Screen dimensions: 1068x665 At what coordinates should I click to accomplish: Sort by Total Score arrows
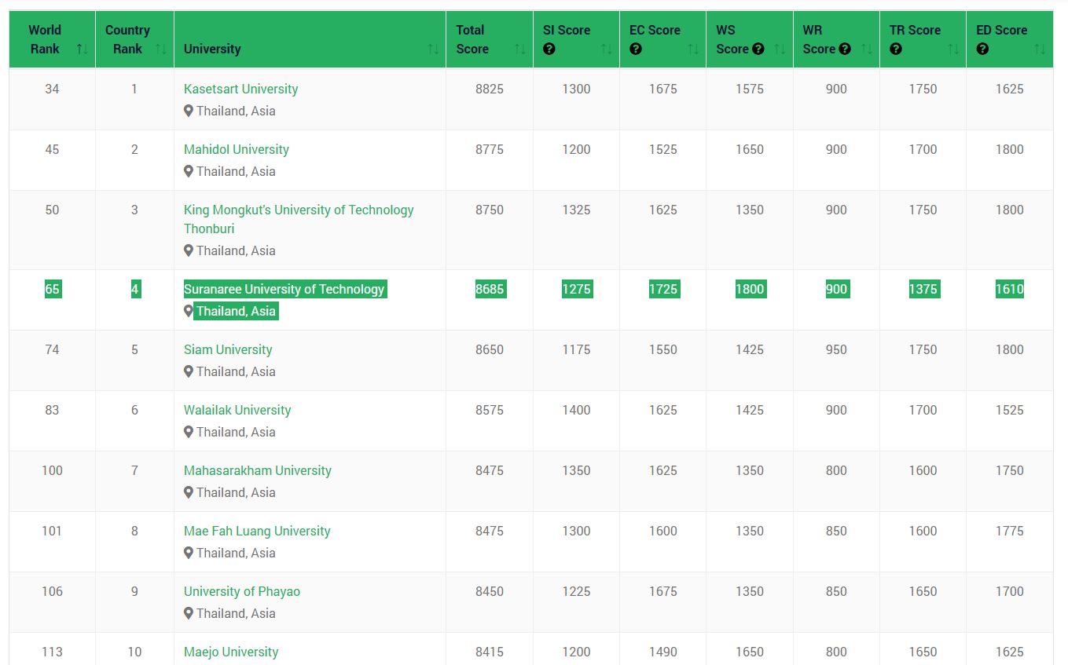pyautogui.click(x=519, y=49)
